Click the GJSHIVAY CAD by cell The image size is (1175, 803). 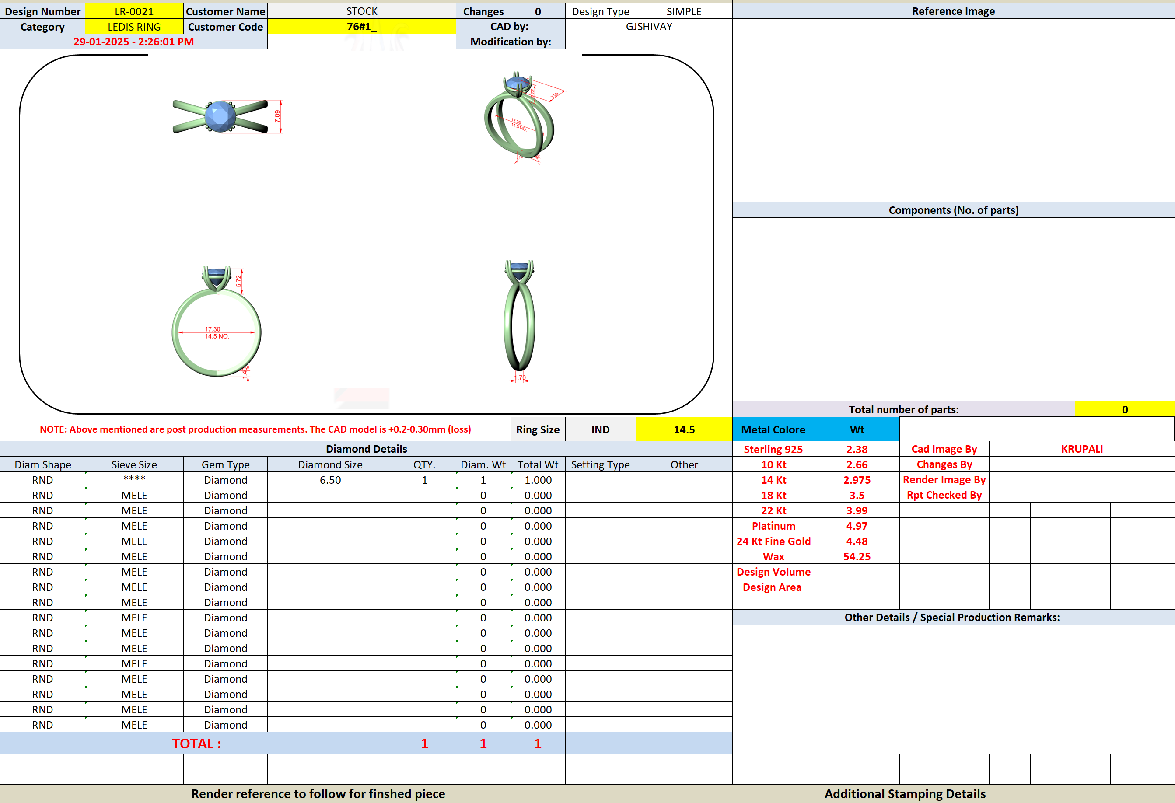click(649, 26)
